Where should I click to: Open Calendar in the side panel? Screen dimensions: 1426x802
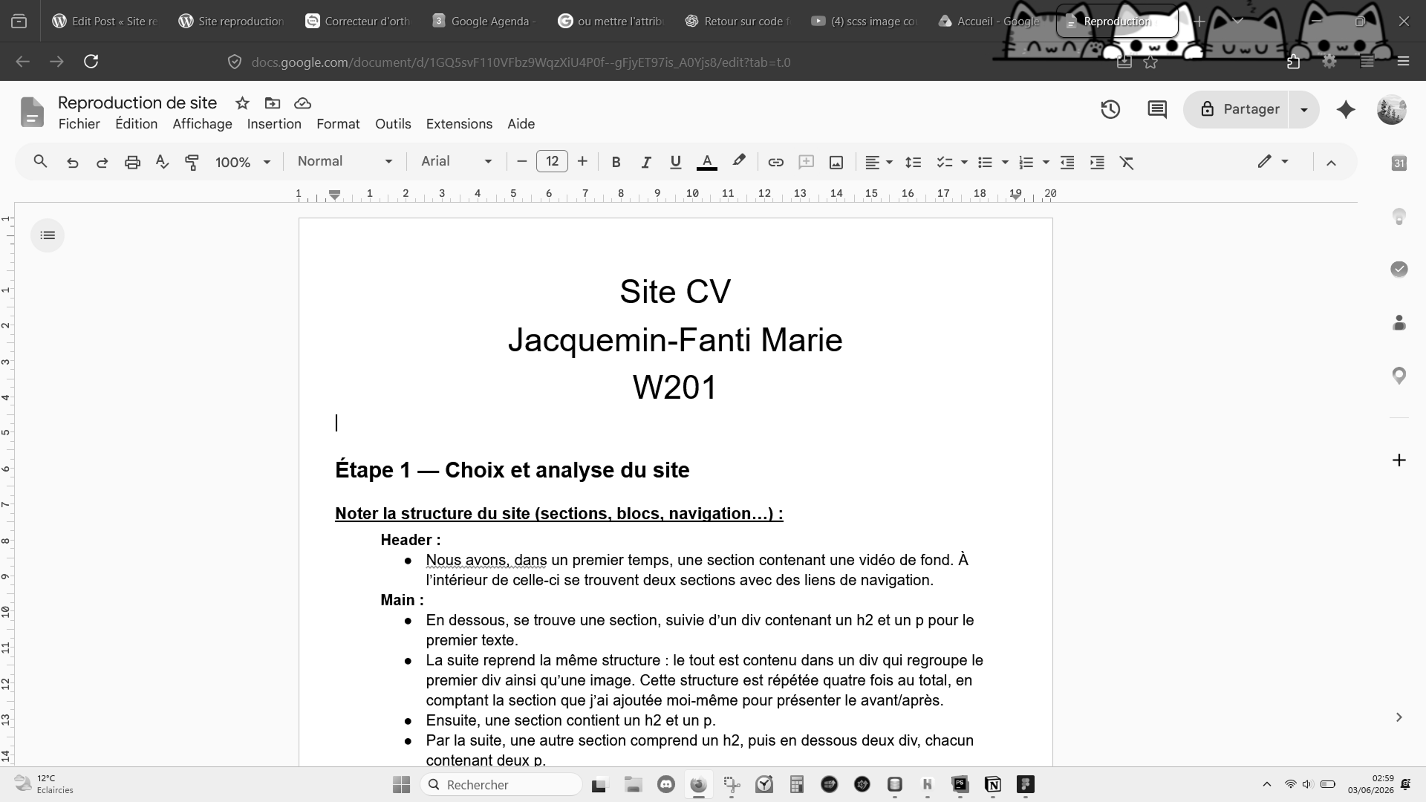[x=1399, y=163]
